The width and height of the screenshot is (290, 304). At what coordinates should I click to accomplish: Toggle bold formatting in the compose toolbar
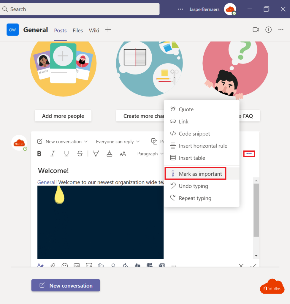point(39,154)
